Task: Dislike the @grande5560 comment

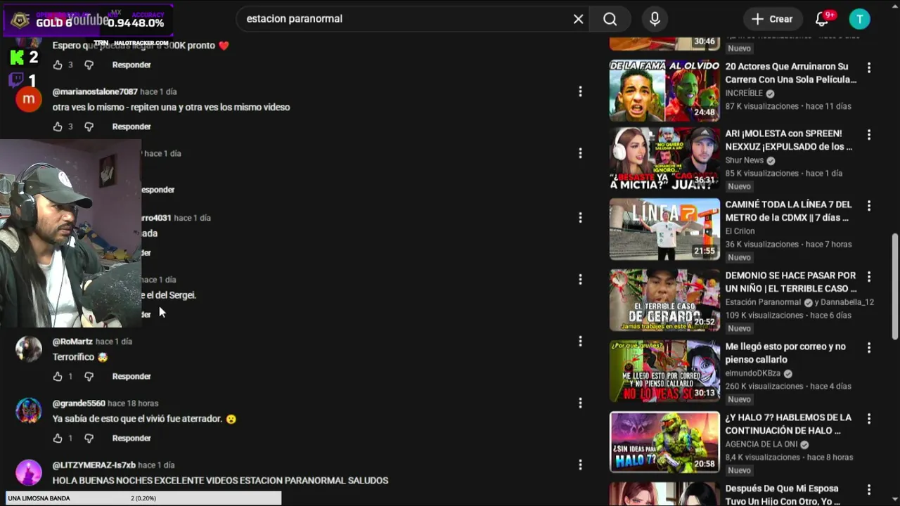Action: tap(89, 439)
